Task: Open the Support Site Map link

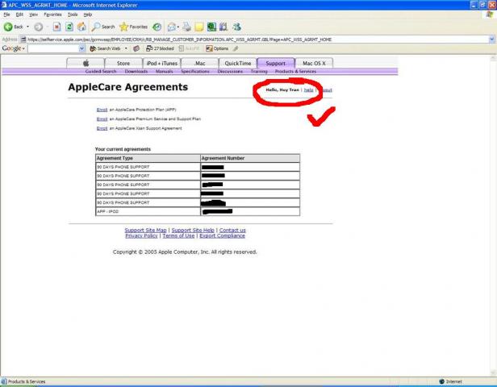Action: click(x=145, y=231)
